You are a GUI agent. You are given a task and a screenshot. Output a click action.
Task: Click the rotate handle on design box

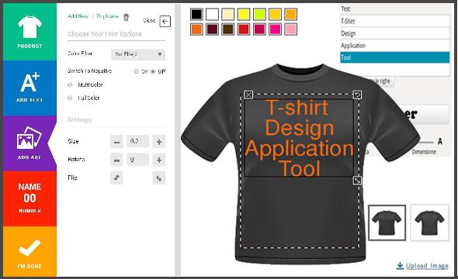click(x=357, y=95)
